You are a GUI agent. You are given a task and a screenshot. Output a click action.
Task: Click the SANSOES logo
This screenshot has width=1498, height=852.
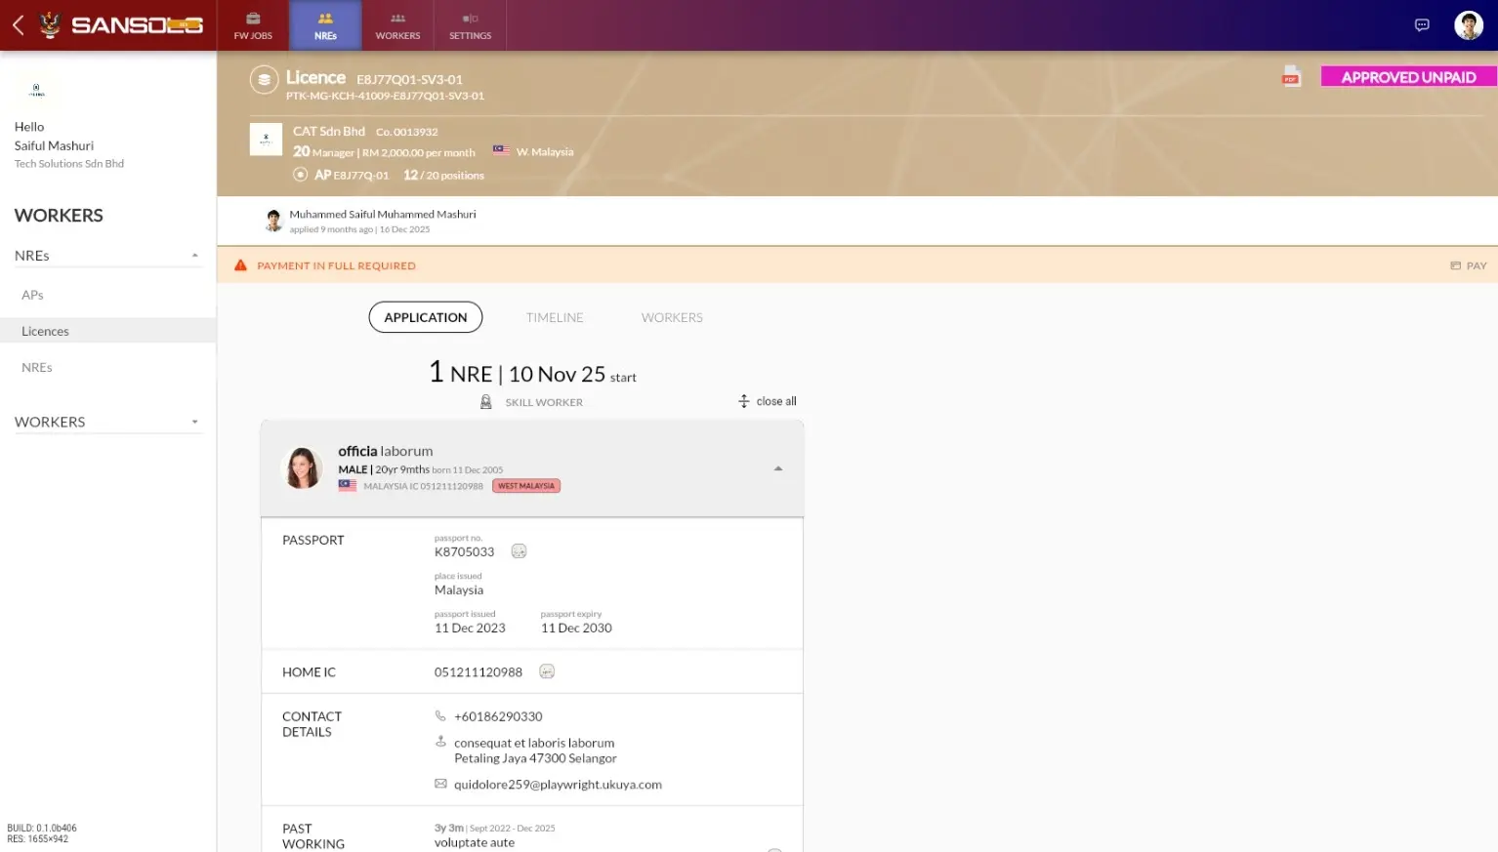(121, 24)
